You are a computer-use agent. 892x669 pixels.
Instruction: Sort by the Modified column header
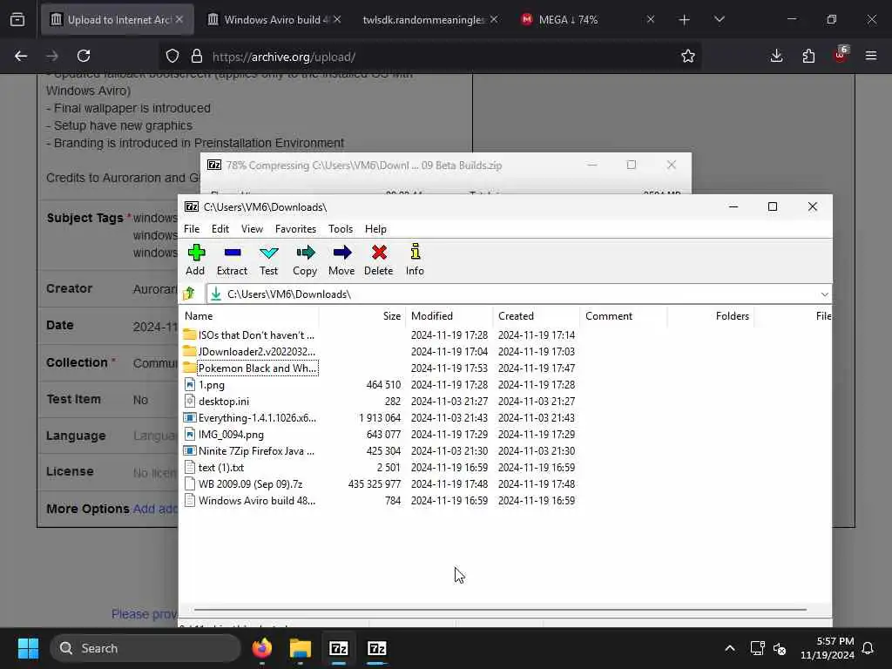449,315
